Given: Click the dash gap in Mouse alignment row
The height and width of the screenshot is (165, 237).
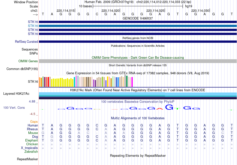Looking at the screenshot, I should click(x=97, y=133).
